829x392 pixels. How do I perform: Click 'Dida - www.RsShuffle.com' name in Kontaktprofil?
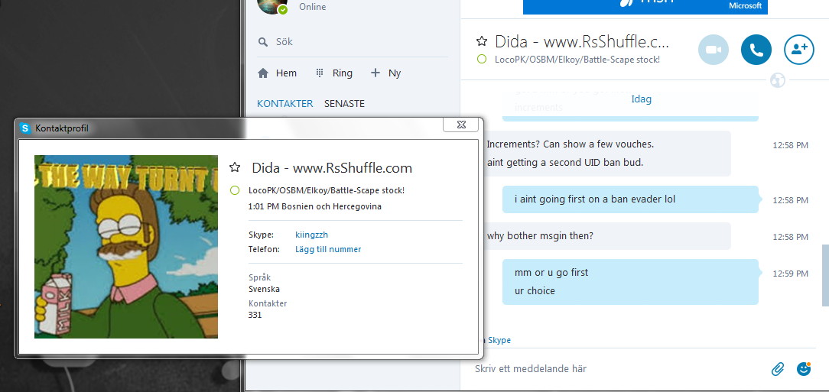(331, 168)
